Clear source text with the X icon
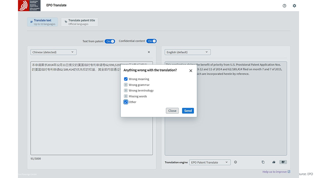The height and width of the screenshot is (178, 317). tap(149, 52)
